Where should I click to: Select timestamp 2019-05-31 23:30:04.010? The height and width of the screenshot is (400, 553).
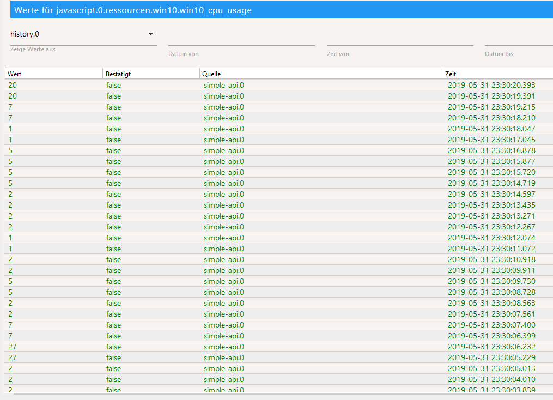tap(491, 379)
